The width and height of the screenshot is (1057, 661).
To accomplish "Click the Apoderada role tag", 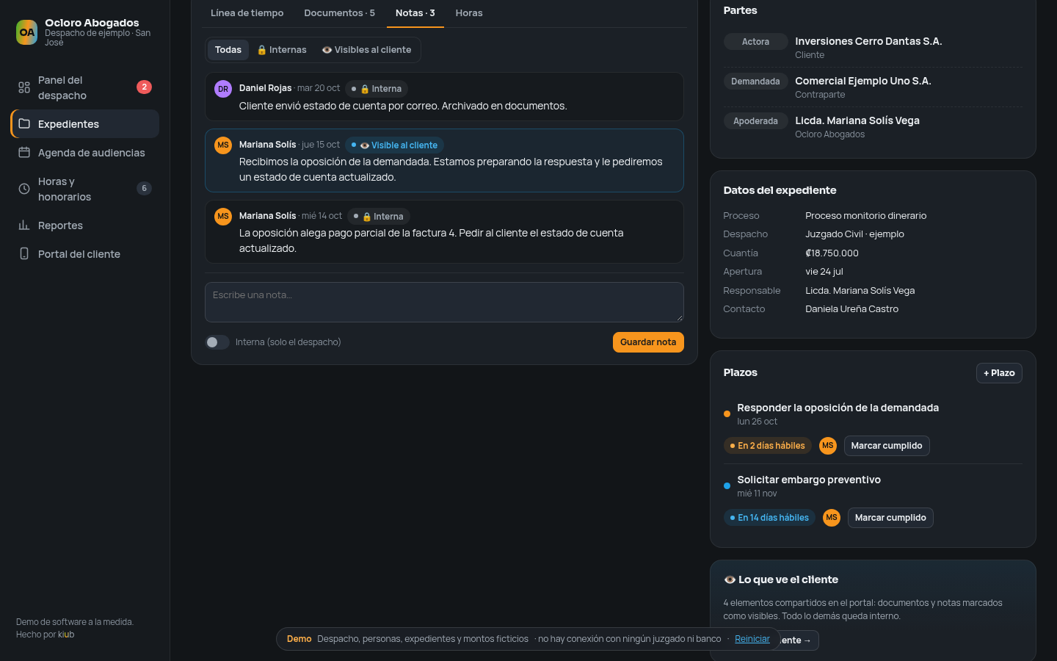I will 755,121.
